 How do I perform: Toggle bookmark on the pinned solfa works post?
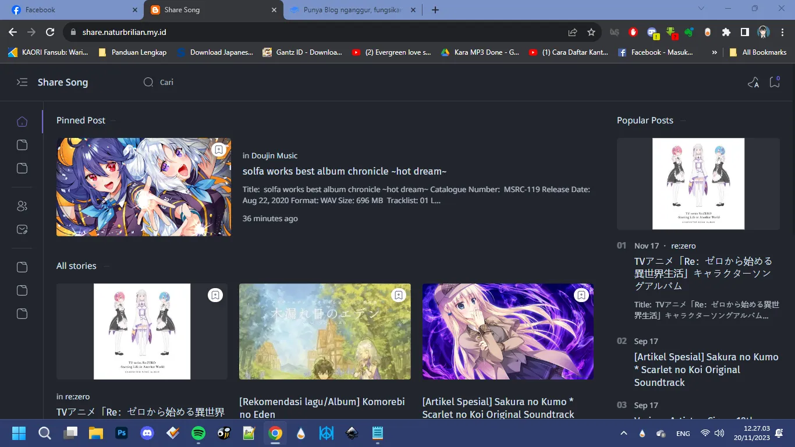tap(219, 150)
